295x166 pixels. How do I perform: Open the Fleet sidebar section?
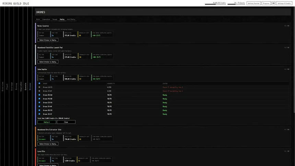7,86
